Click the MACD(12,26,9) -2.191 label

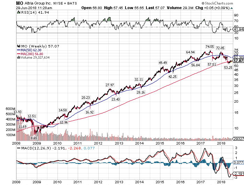(43, 148)
